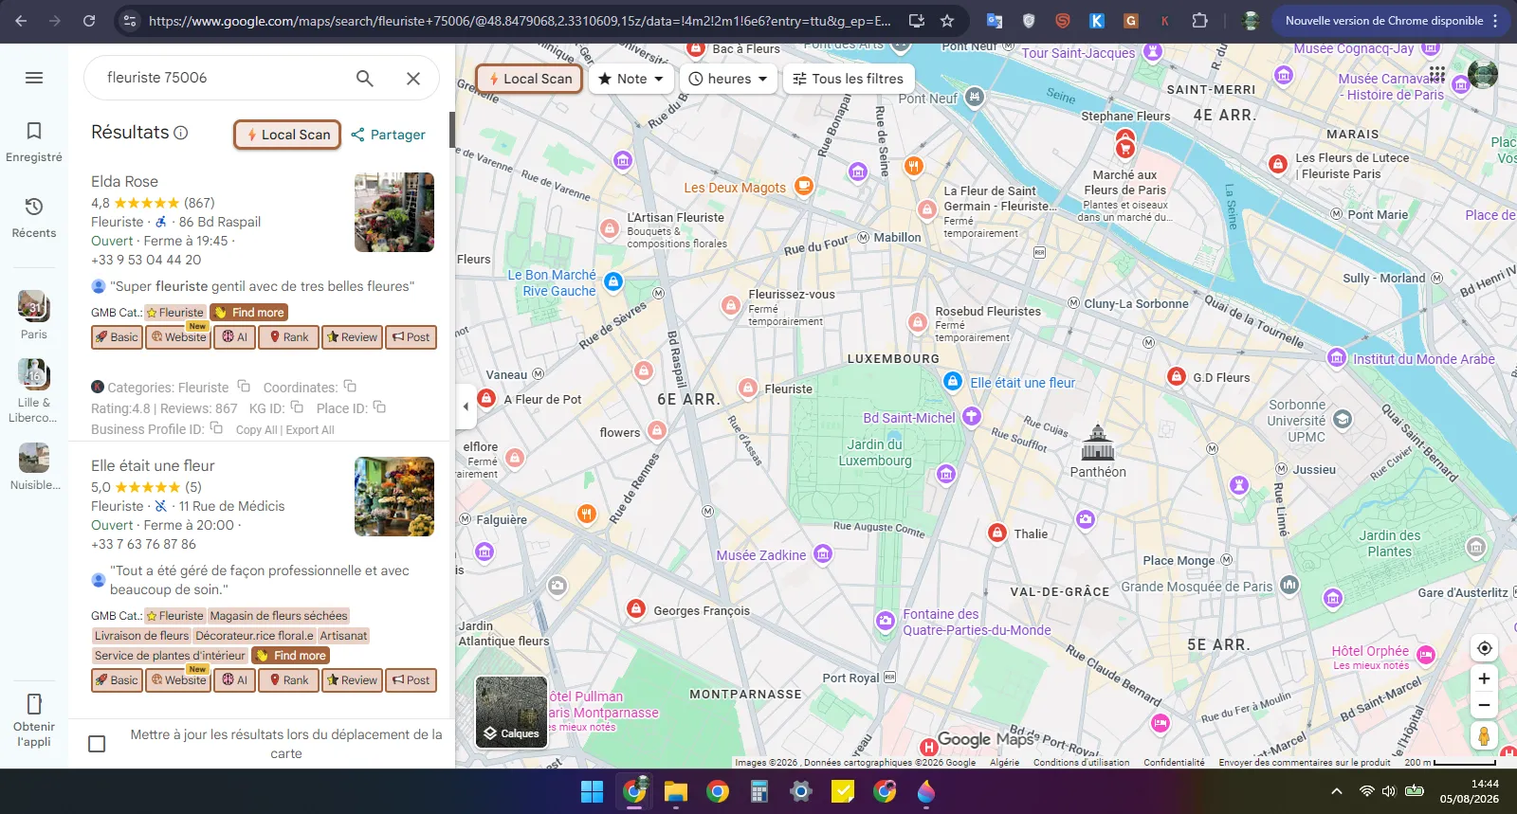This screenshot has width=1517, height=814.
Task: Open the Enregistré saved places panel
Action: tap(34, 141)
